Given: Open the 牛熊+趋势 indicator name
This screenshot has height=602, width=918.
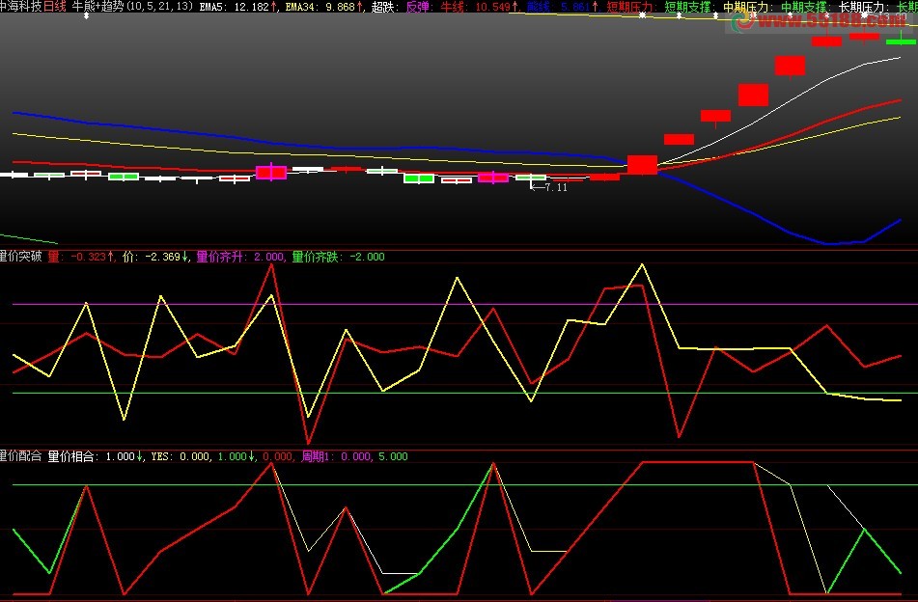Looking at the screenshot, I should [98, 7].
